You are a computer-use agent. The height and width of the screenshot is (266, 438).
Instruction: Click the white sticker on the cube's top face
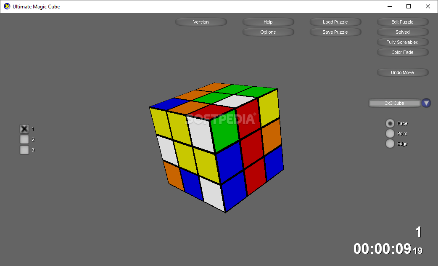click(235, 101)
